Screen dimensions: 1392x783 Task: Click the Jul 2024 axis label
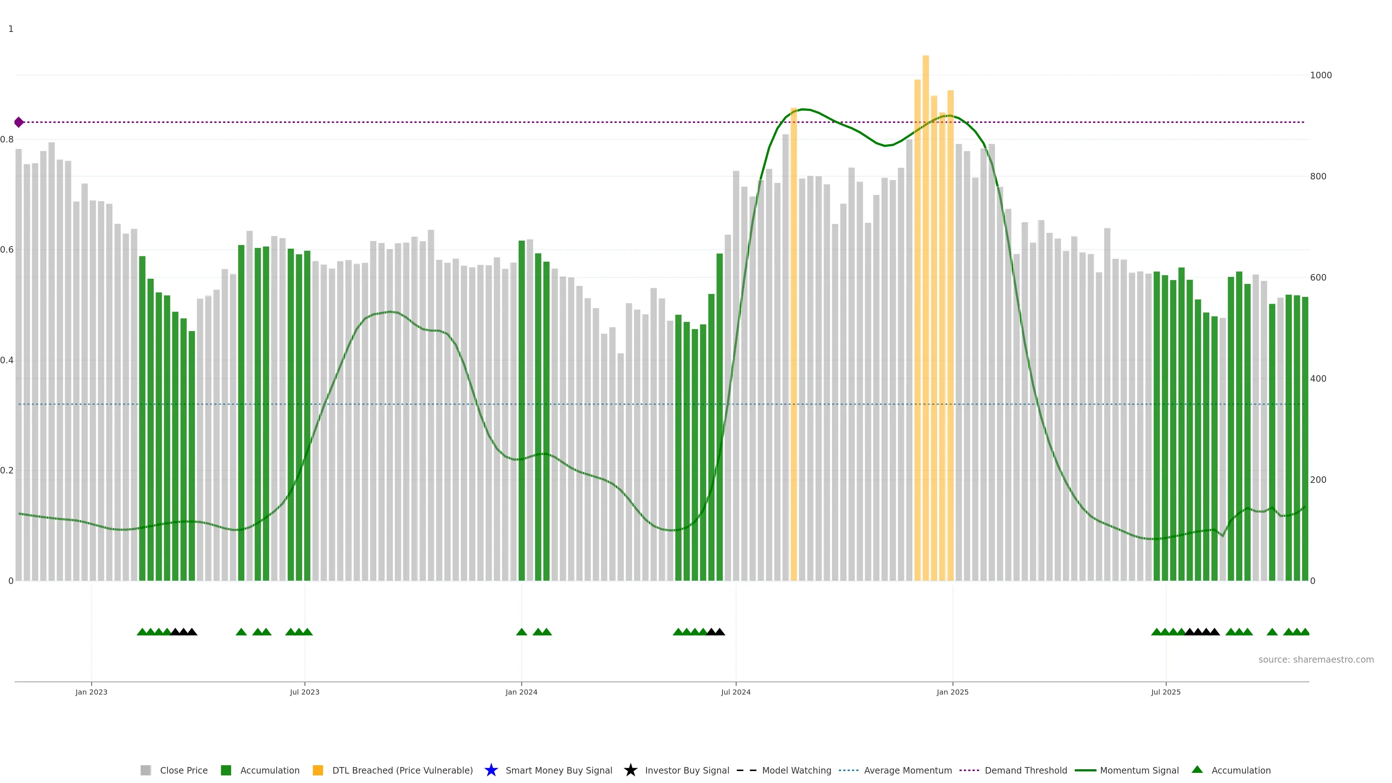[736, 692]
